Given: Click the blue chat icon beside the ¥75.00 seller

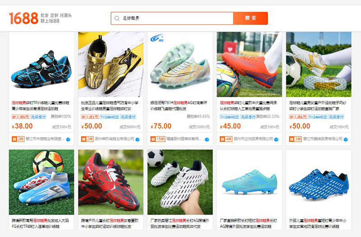Looking at the screenshot, I should coord(207,139).
